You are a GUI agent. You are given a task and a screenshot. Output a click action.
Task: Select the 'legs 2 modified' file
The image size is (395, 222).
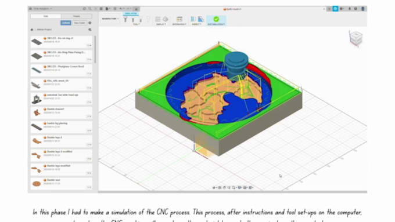tap(61, 155)
